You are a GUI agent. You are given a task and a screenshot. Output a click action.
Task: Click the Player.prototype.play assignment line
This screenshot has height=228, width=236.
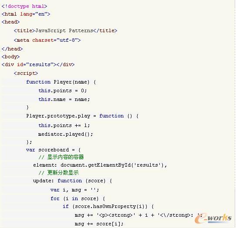click(82, 116)
